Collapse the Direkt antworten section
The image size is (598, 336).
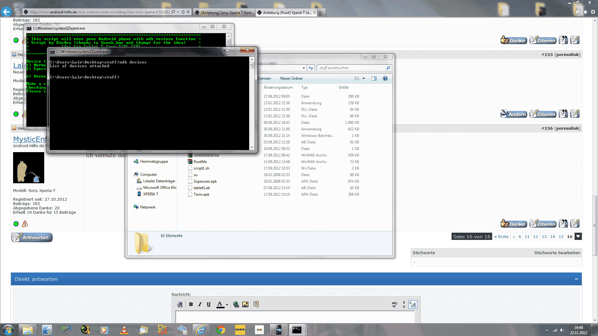576,279
